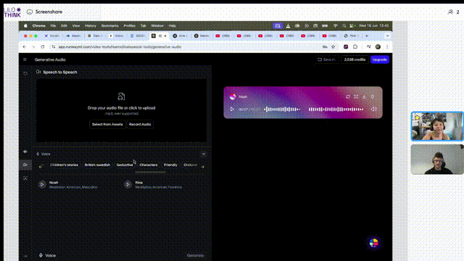Expand the Noah audio clip fullscreen

click(356, 96)
